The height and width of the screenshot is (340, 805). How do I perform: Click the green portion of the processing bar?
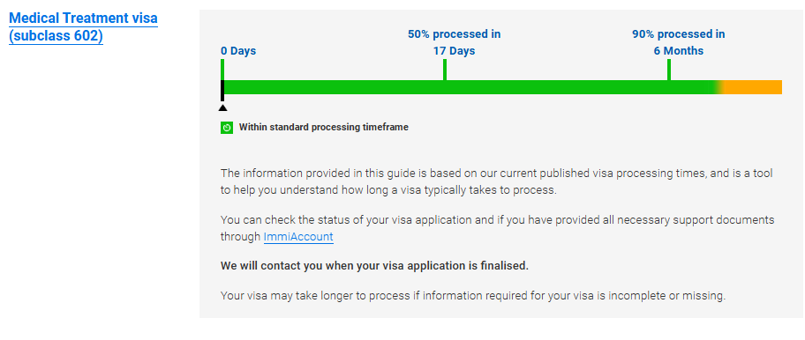[x=470, y=87]
